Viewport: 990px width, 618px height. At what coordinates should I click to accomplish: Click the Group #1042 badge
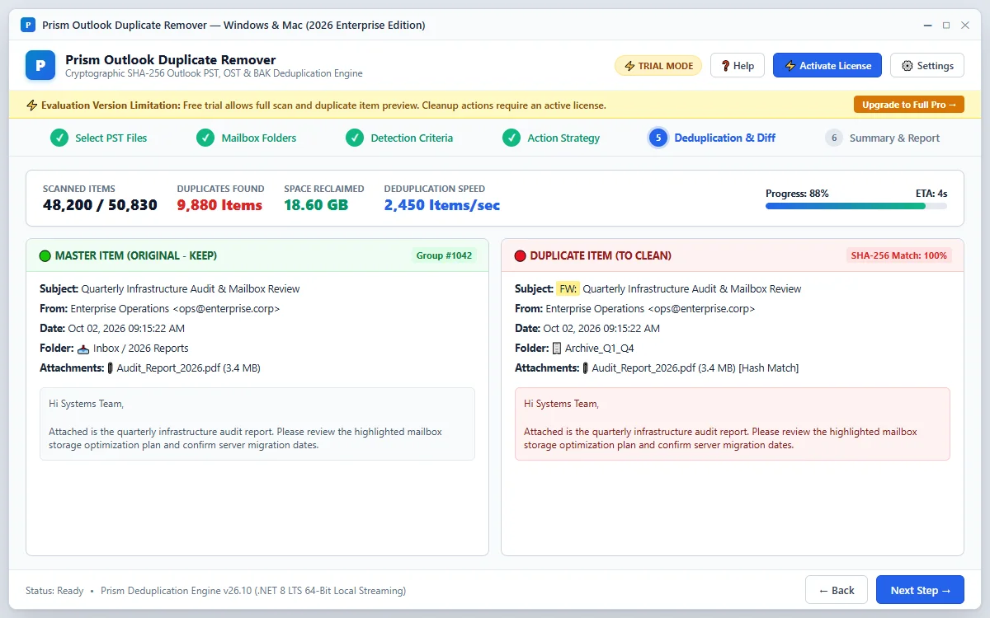(x=444, y=255)
